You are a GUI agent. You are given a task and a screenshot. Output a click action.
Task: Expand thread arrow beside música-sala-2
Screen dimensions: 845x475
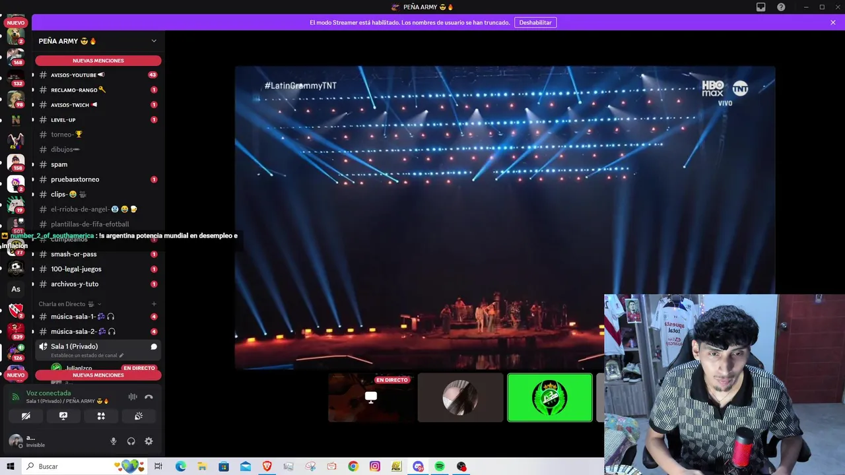coord(33,332)
